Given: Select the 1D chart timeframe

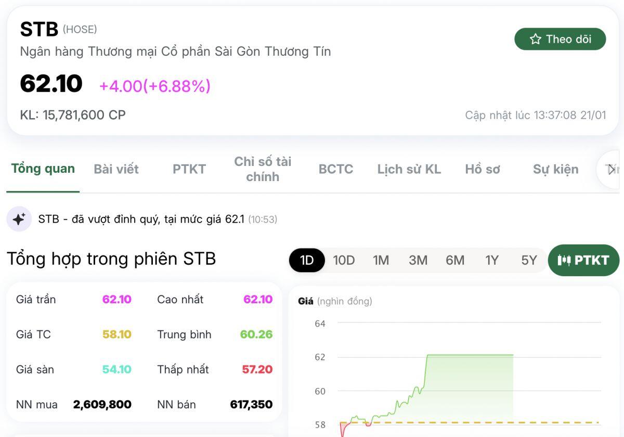Looking at the screenshot, I should pyautogui.click(x=306, y=260).
